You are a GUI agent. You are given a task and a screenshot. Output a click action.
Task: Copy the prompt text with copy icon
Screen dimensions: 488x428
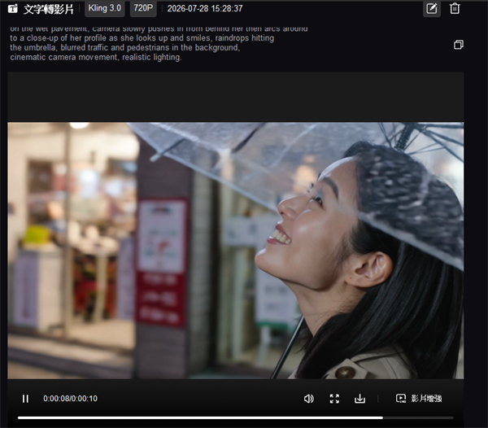point(459,45)
